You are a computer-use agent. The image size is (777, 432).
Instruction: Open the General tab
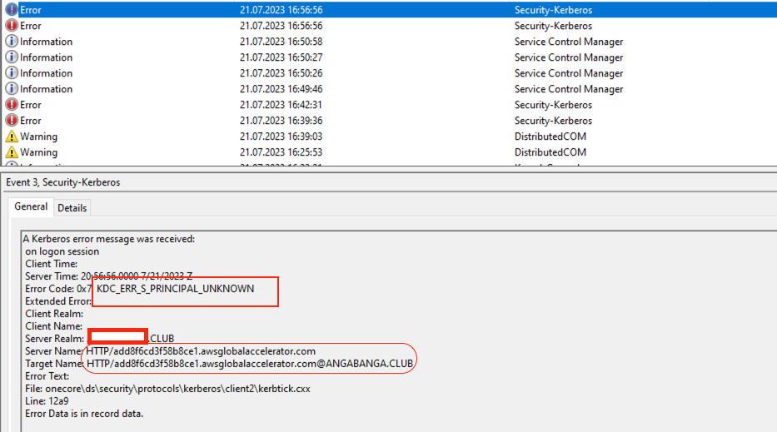pyautogui.click(x=31, y=207)
